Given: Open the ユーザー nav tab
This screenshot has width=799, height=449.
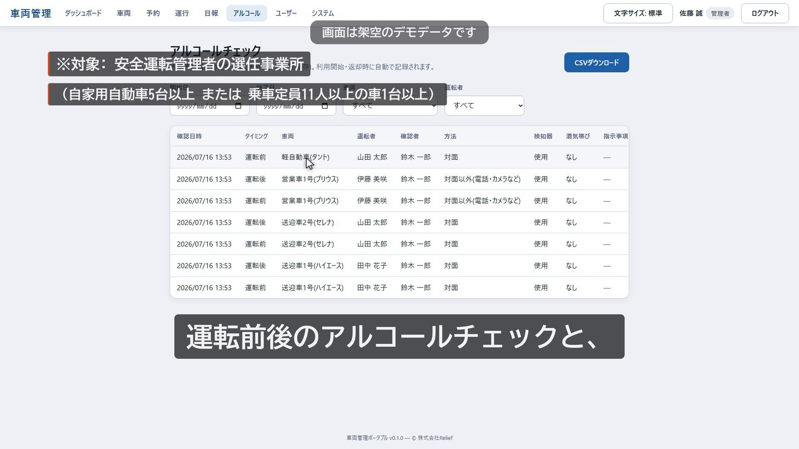Looking at the screenshot, I should click(286, 13).
